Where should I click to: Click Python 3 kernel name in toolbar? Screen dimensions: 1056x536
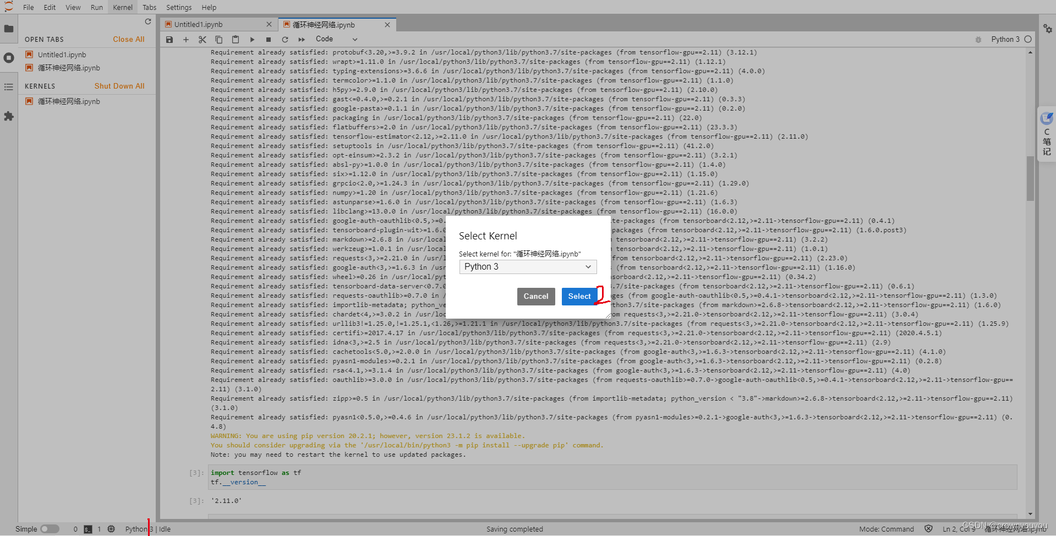(x=1005, y=40)
